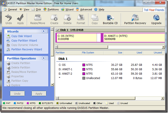Sort by File System column header
This screenshot has height=113, width=168.
pyautogui.click(x=93, y=53)
